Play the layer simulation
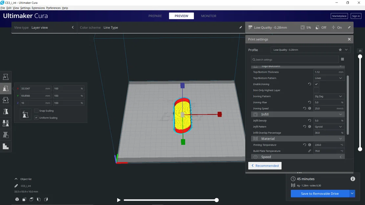The height and width of the screenshot is (205, 365). [x=119, y=200]
